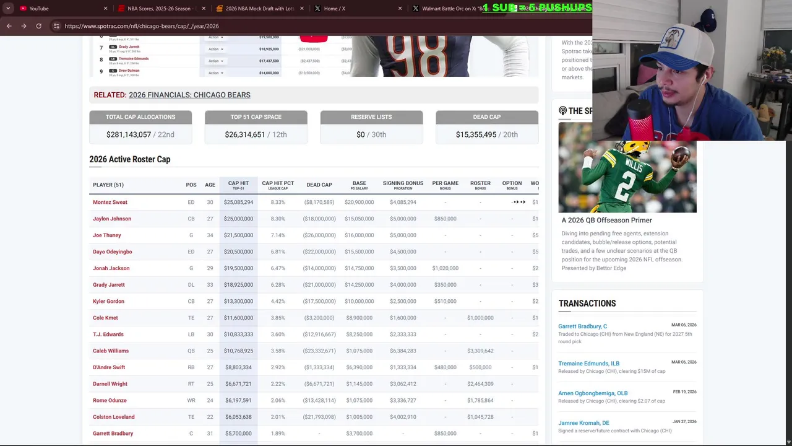The image size is (792, 446).
Task: Open Jonah Jackson player page
Action: point(111,268)
